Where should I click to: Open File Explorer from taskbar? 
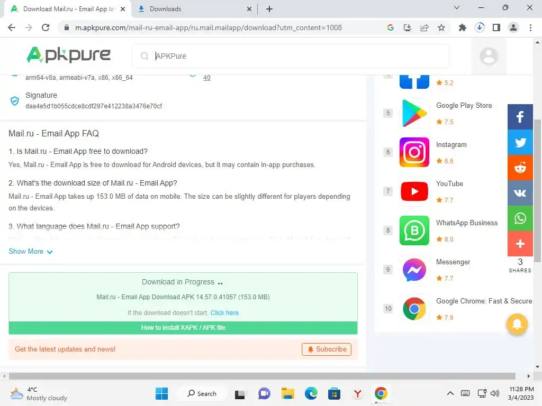287,393
